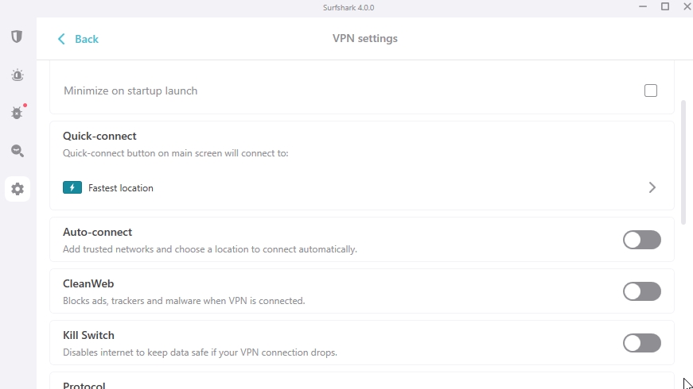Click the Kill Switch setting title

coord(88,335)
